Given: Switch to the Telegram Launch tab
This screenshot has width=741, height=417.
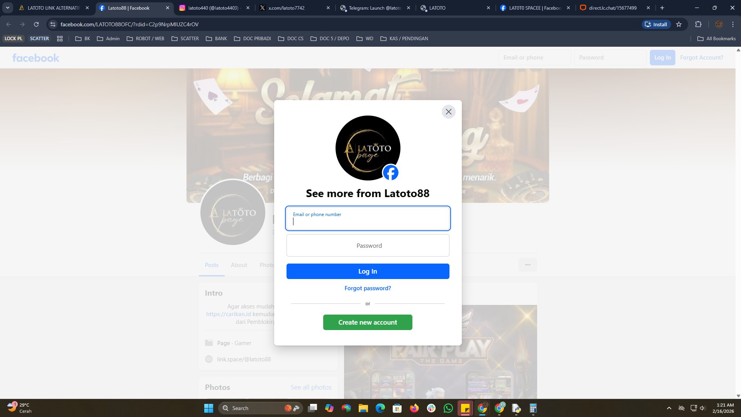Looking at the screenshot, I should [375, 8].
